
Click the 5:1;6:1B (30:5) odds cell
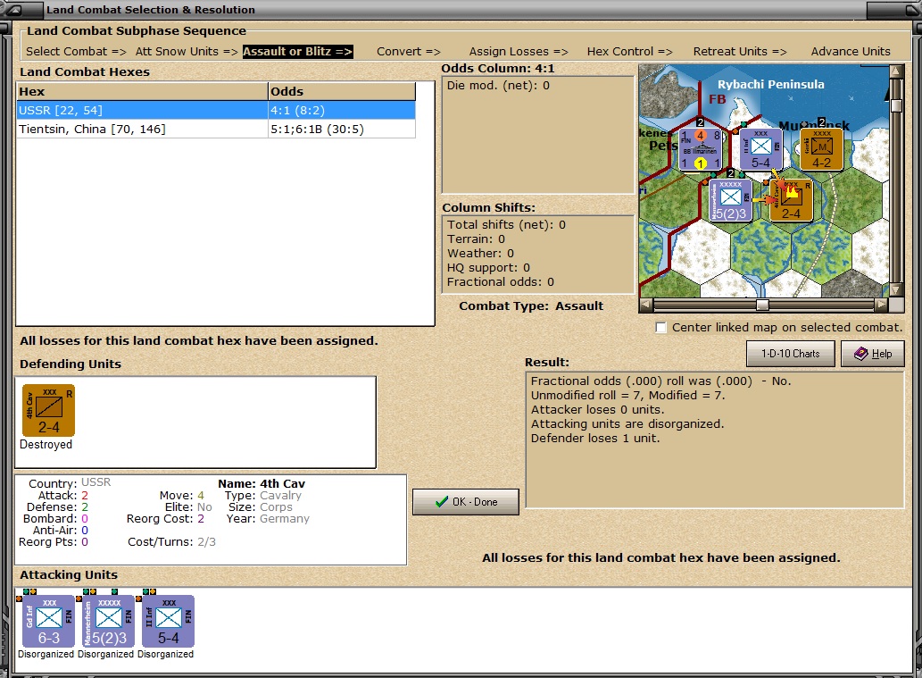point(342,129)
